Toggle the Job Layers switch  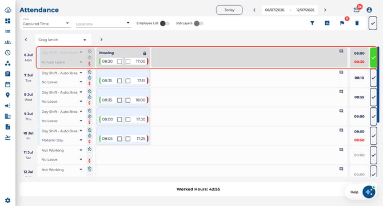198,23
